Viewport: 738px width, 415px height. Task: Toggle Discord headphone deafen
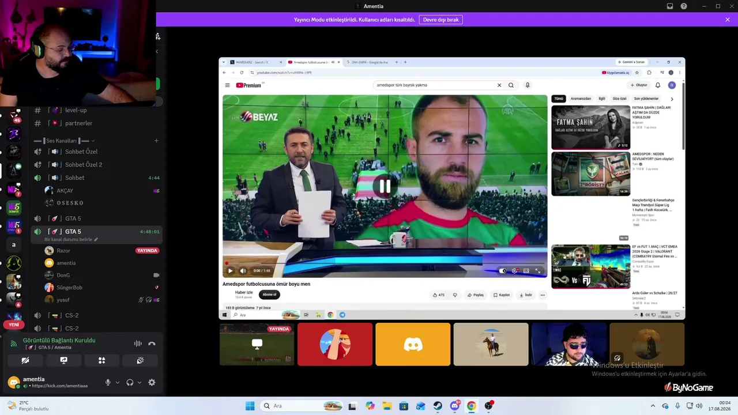pos(130,382)
